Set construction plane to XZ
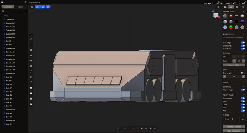 (x=241, y=120)
